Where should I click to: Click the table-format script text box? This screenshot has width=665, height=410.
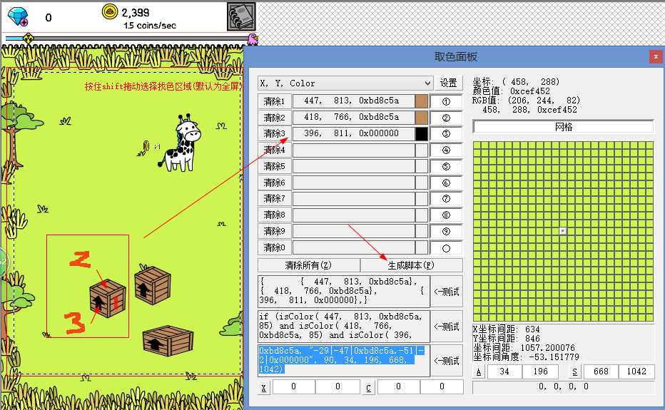pyautogui.click(x=344, y=292)
